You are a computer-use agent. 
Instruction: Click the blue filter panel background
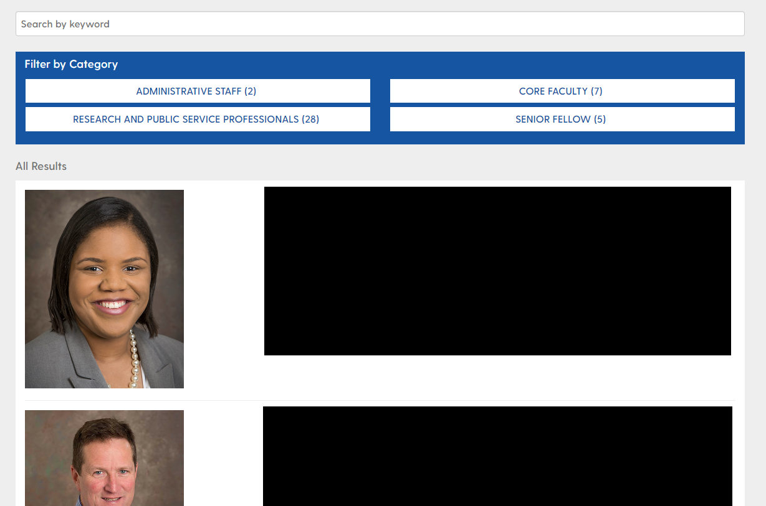pos(380,138)
